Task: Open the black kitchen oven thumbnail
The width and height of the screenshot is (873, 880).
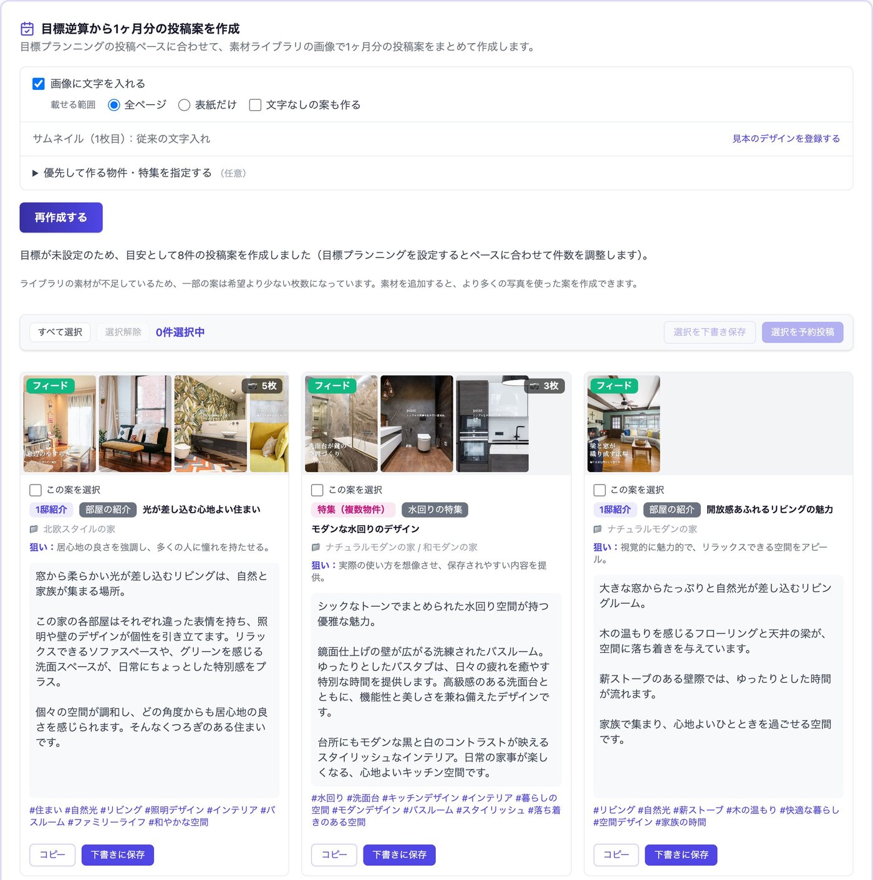Action: (493, 423)
